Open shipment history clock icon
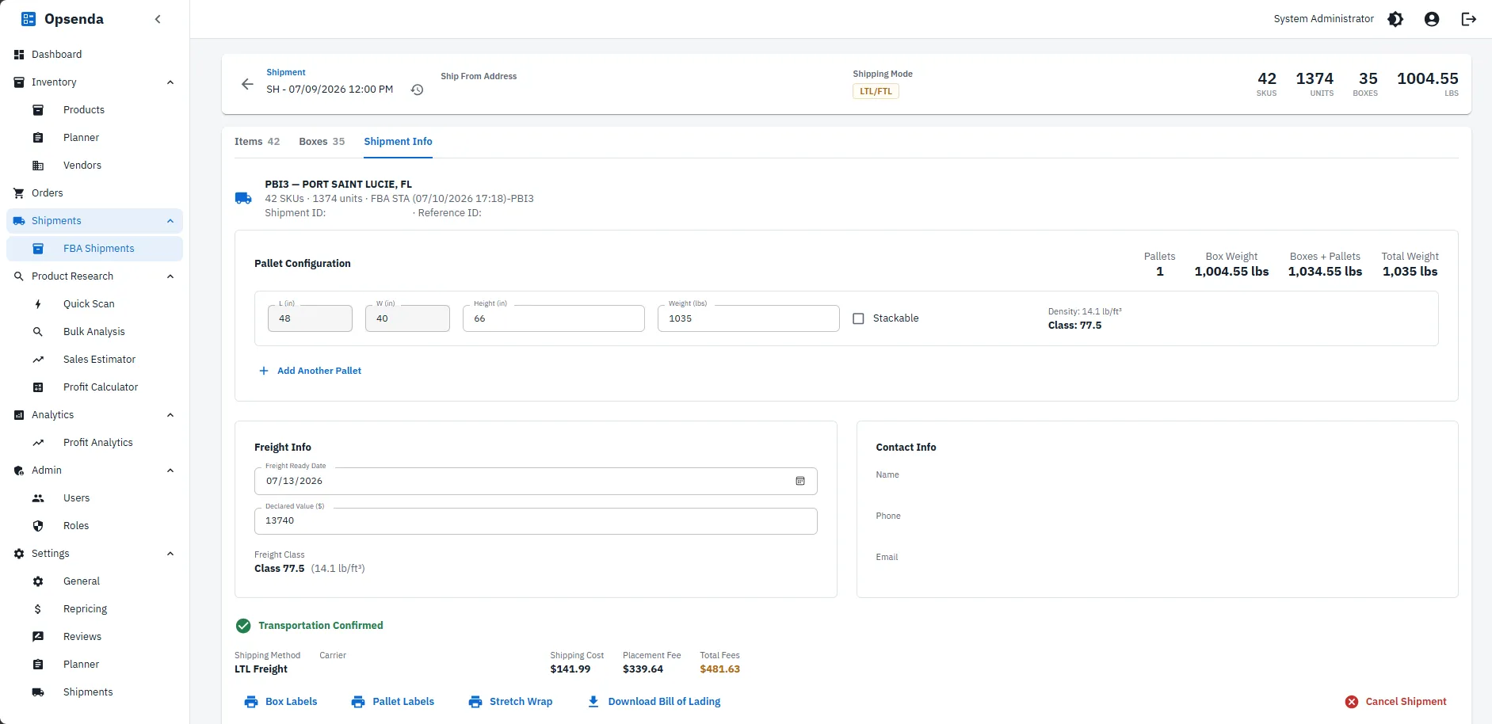 (417, 90)
